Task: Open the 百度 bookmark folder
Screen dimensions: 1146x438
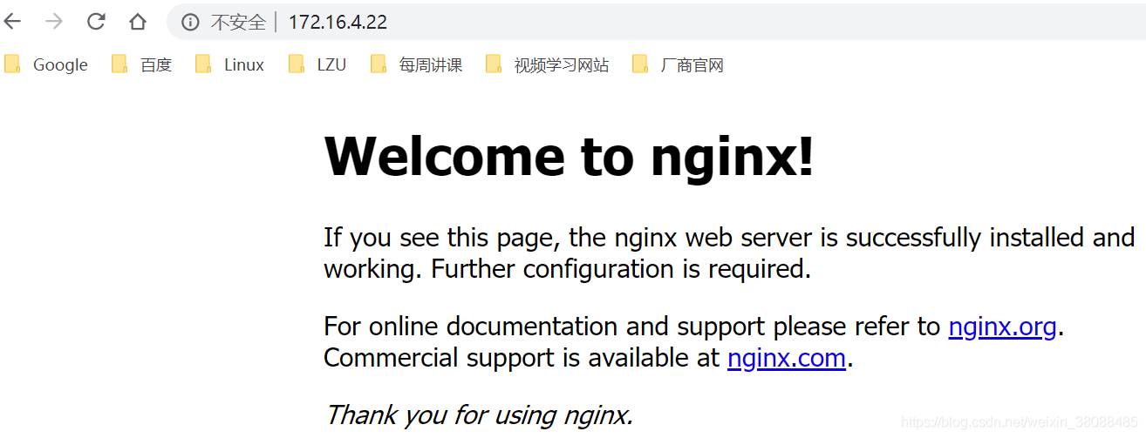Action: point(142,64)
